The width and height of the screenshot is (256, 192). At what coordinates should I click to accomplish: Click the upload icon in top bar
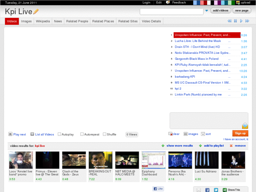pyautogui.click(x=238, y=2)
